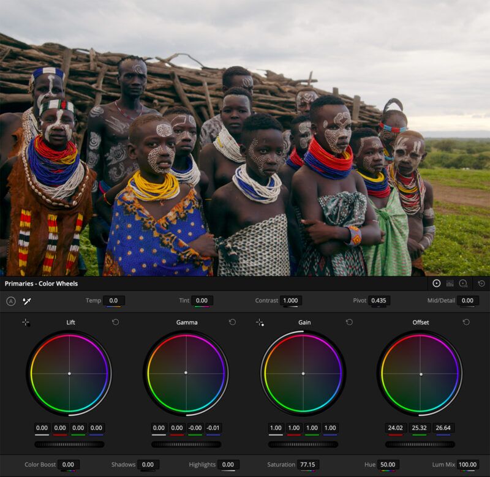Screen dimensions: 490x477
Task: Select Gamma blue value -0.01
Action: (213, 428)
